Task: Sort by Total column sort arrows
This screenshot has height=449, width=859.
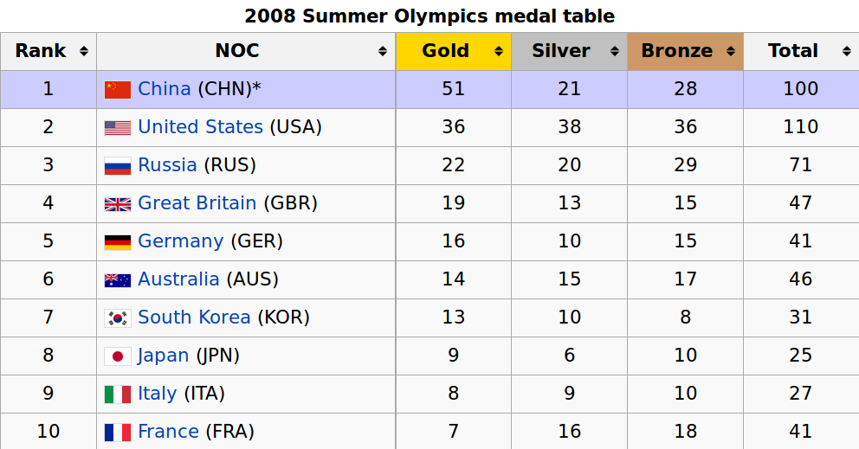Action: pyautogui.click(x=846, y=51)
